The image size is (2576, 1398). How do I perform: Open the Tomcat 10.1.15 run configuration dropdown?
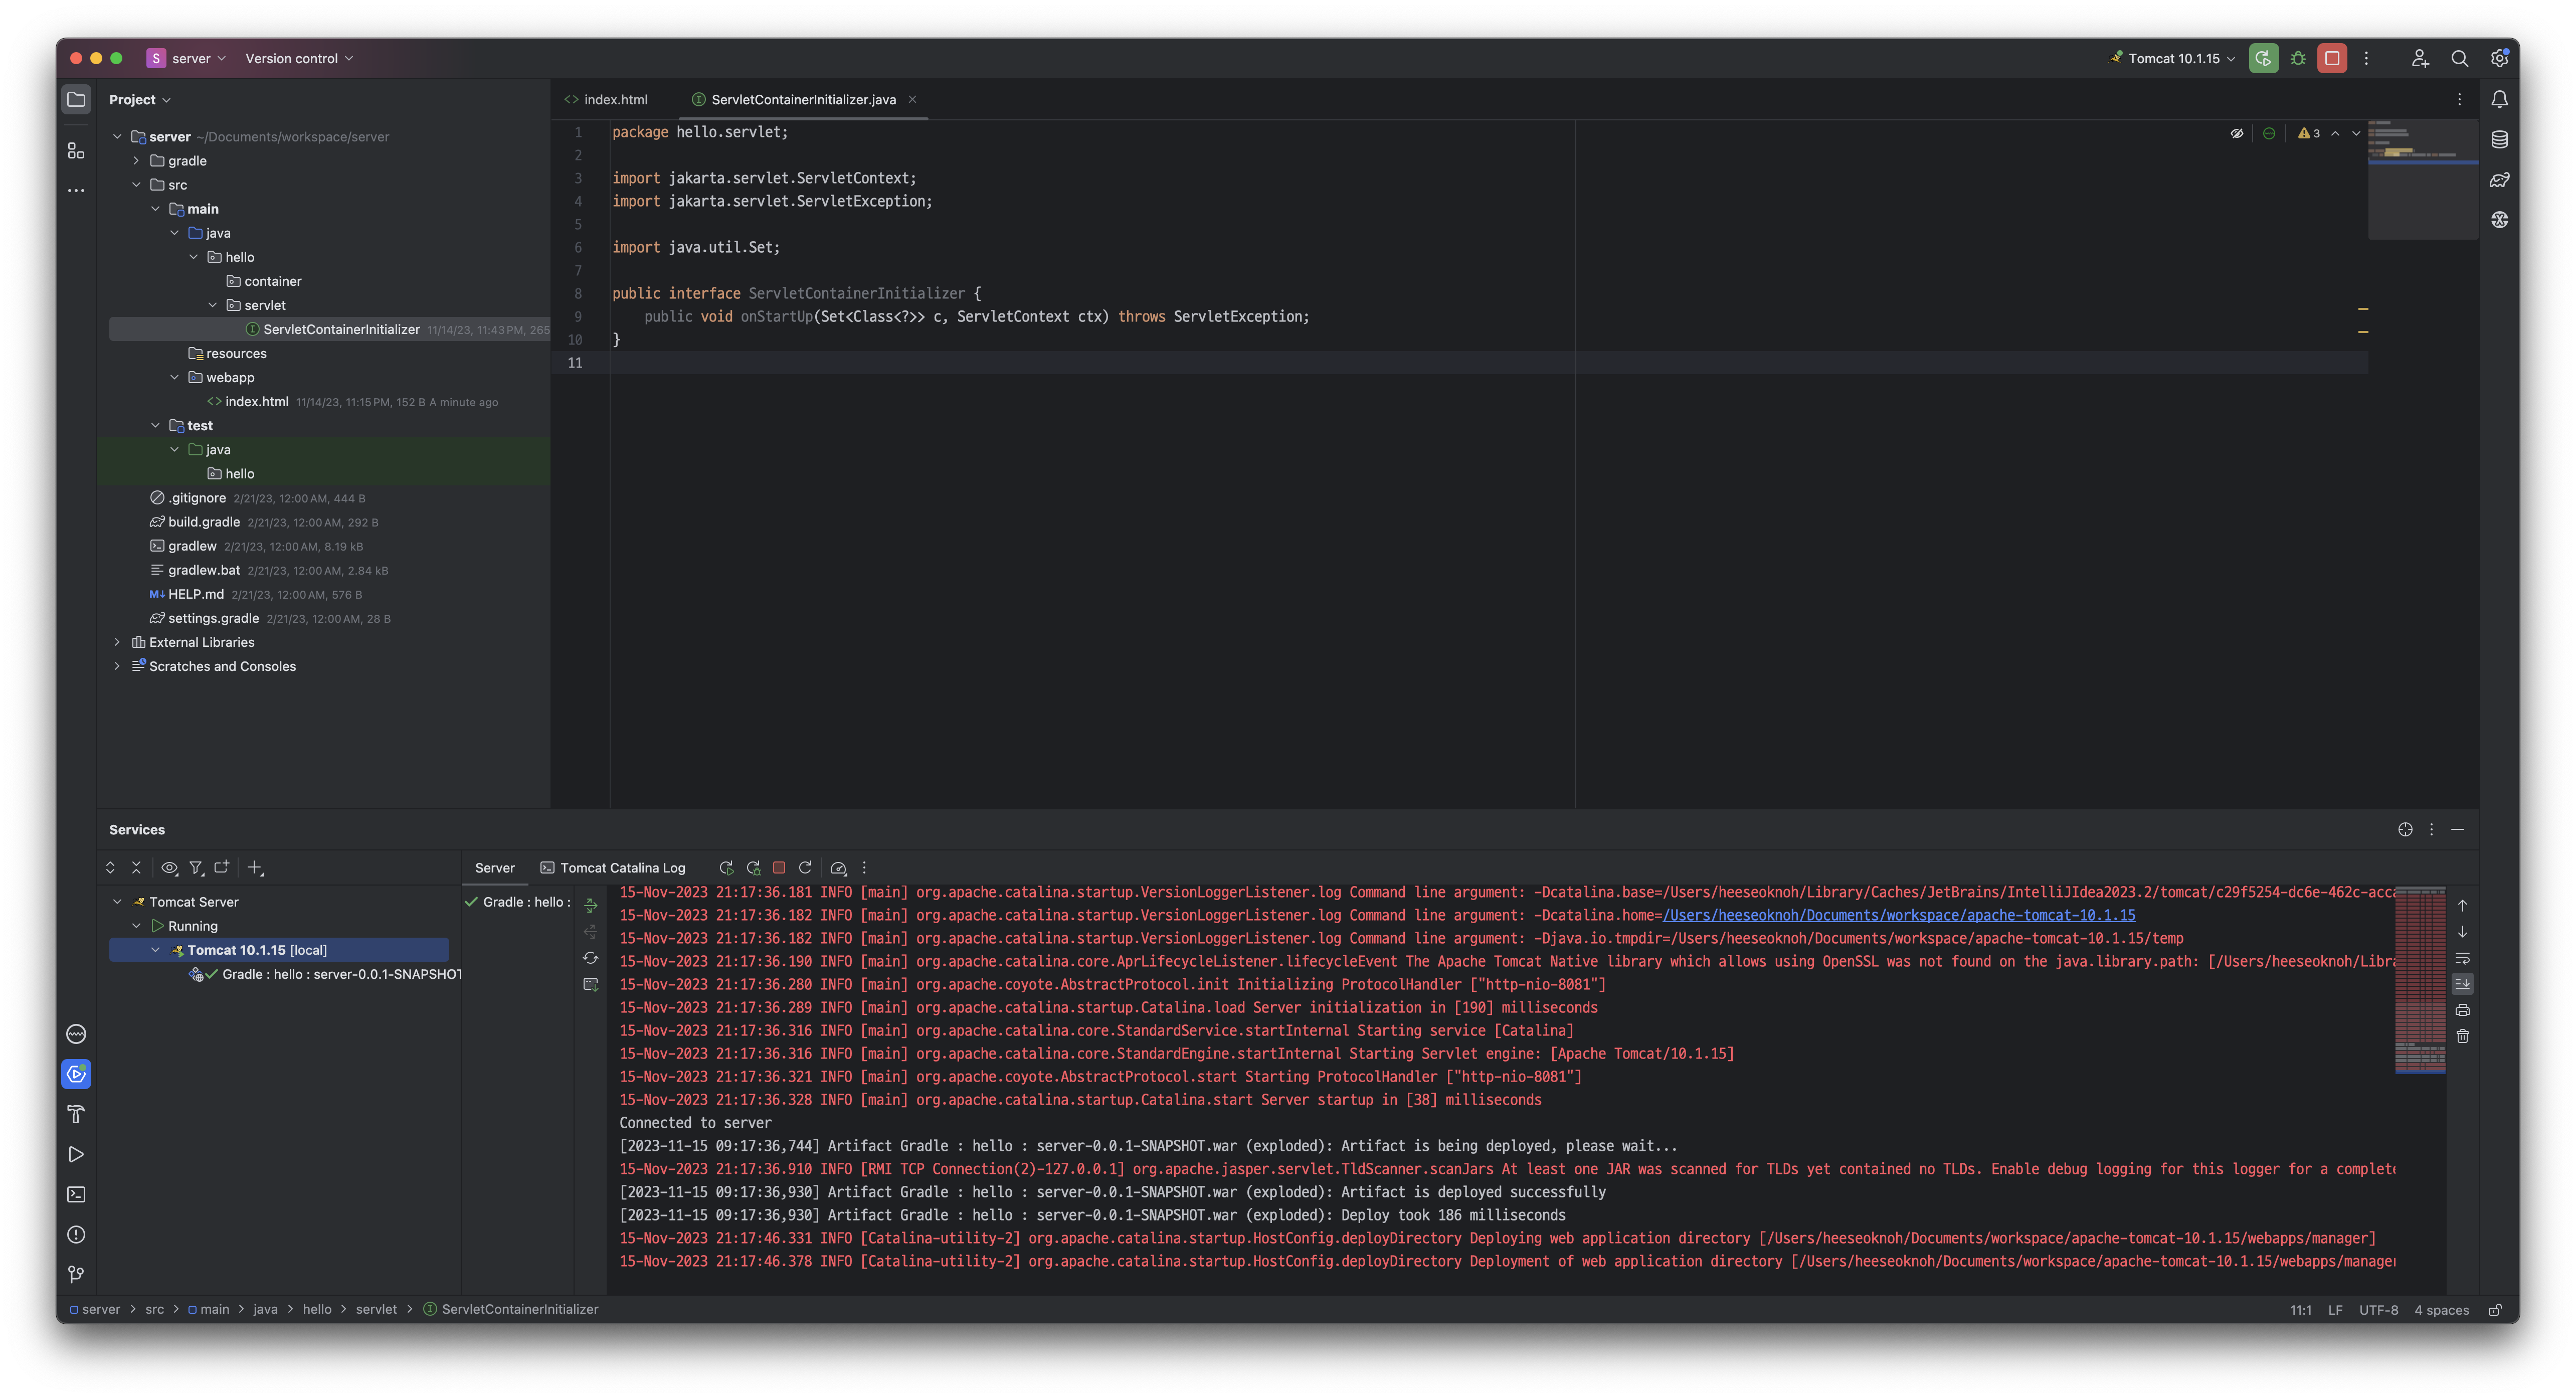click(2173, 59)
